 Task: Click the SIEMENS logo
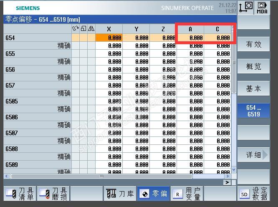coord(28,8)
